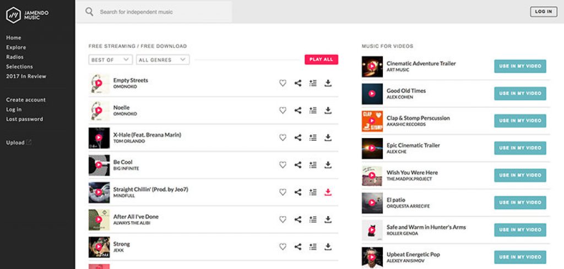This screenshot has width=564, height=269.
Task: Open Explore in the sidebar
Action: point(16,47)
